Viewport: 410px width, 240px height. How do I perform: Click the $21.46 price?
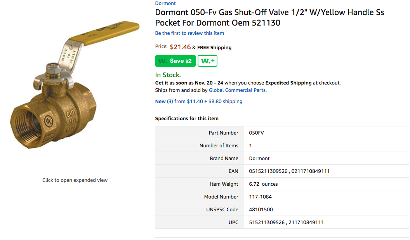[180, 47]
